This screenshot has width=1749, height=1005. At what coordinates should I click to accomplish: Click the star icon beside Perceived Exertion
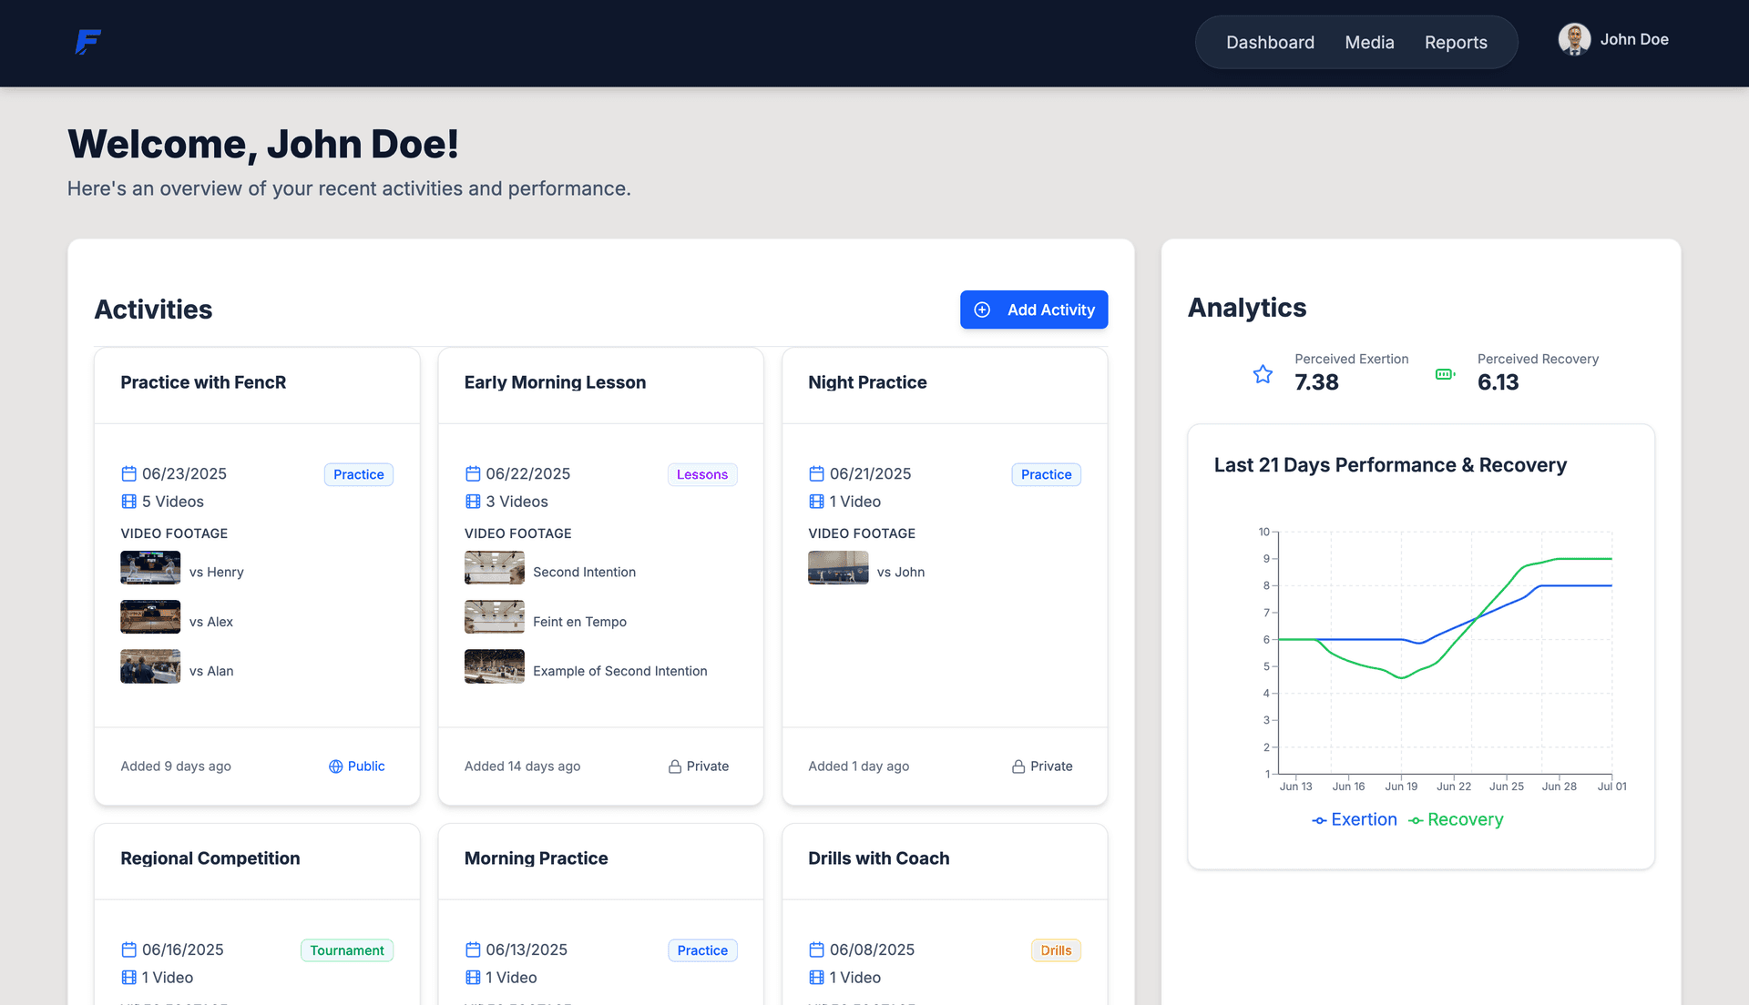pyautogui.click(x=1263, y=373)
